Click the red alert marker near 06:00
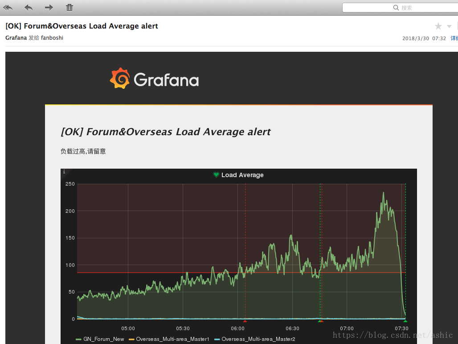Screen dimensions: 458x344 tap(245, 321)
